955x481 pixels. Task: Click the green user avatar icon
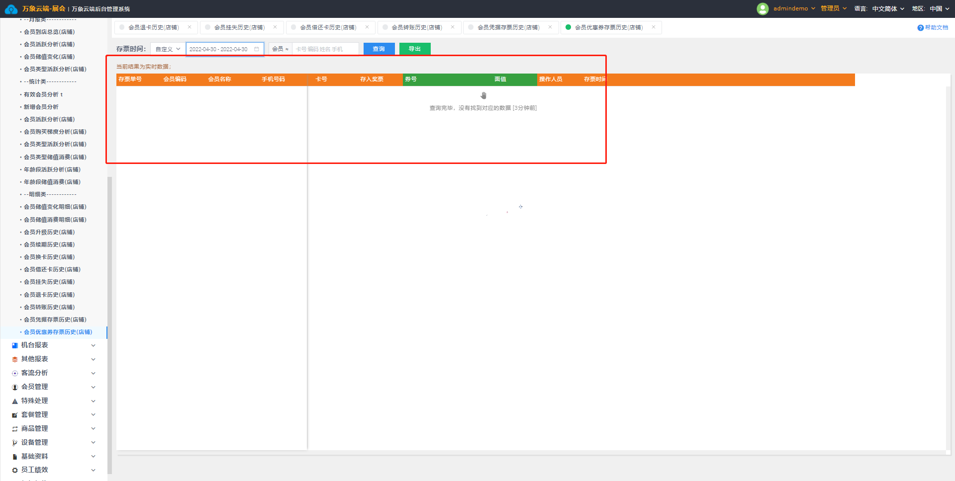click(x=763, y=8)
